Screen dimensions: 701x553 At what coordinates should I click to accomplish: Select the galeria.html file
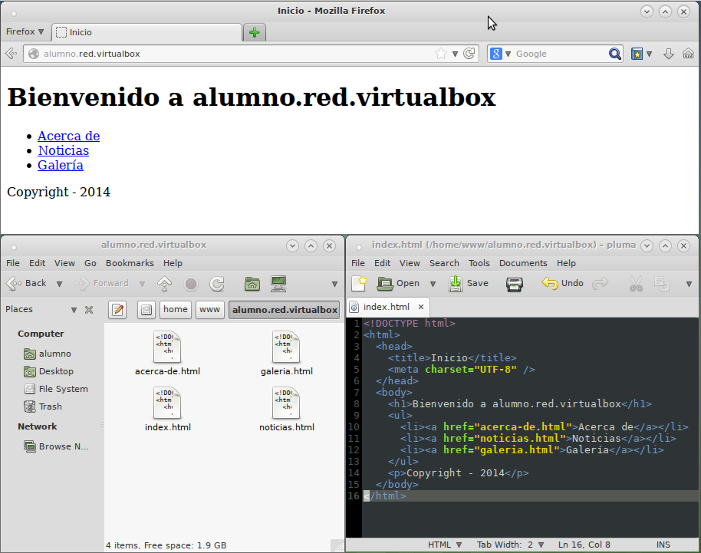tap(286, 353)
